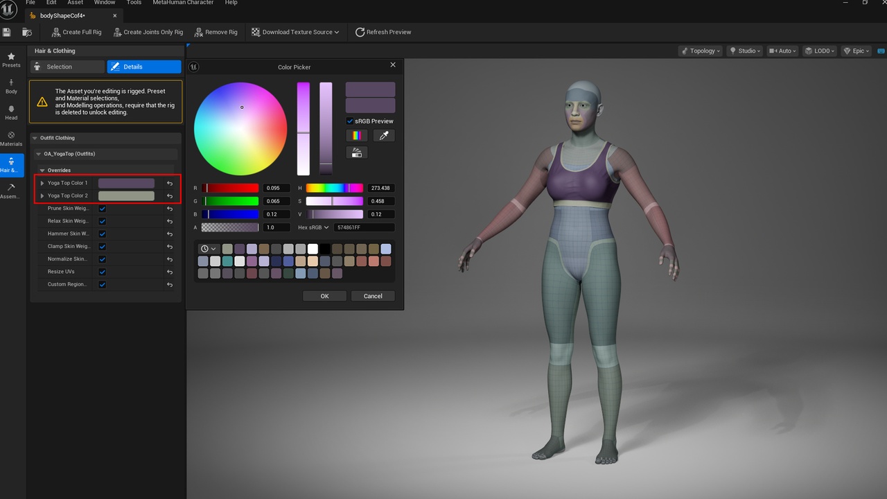Click the theme palette icon in the Color Picker

click(357, 152)
